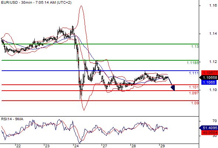Click the 1.097 red support label

(194, 93)
